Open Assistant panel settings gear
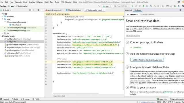The height and width of the screenshot is (103, 184). [180, 10]
